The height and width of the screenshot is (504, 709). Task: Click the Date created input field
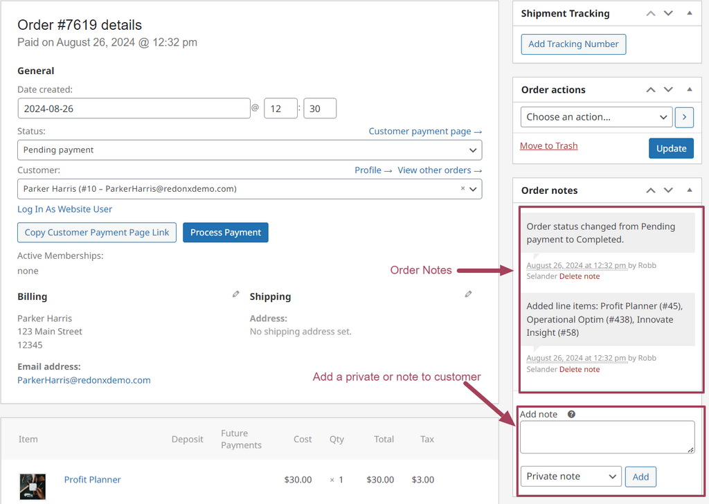[x=134, y=109]
